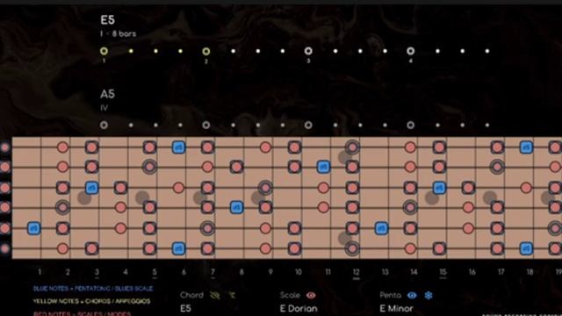Screen dimensions: 562x316
Task: Jump to bar 1 marker in E5 row
Action: tap(104, 51)
